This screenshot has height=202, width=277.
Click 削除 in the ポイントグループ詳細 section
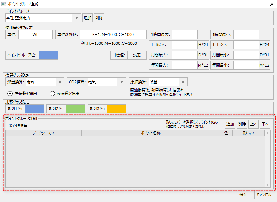(x=243, y=124)
